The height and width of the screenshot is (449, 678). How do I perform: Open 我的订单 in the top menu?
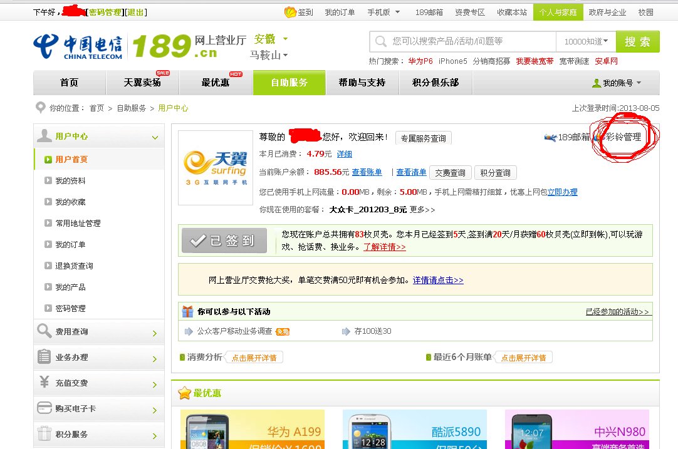340,11
